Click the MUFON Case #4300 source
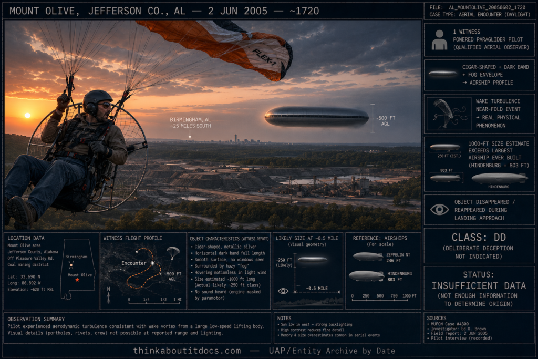This screenshot has height=359, width=538. (x=448, y=324)
